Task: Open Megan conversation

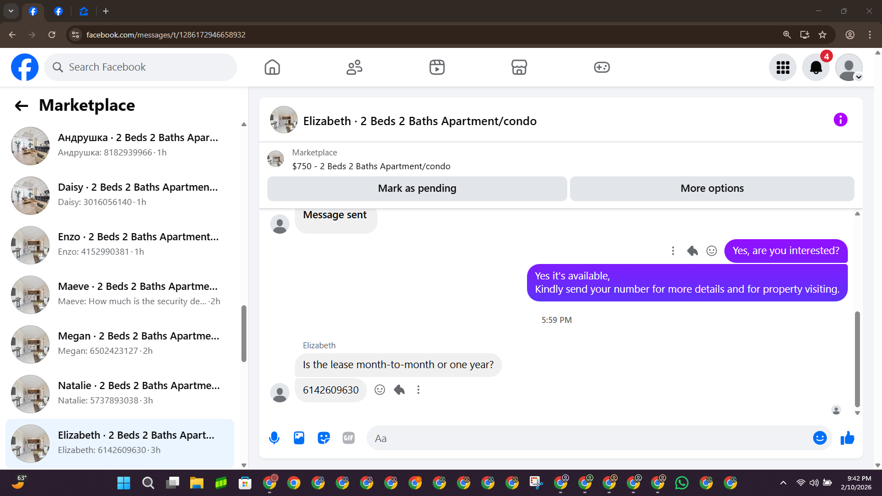Action: 120,344
